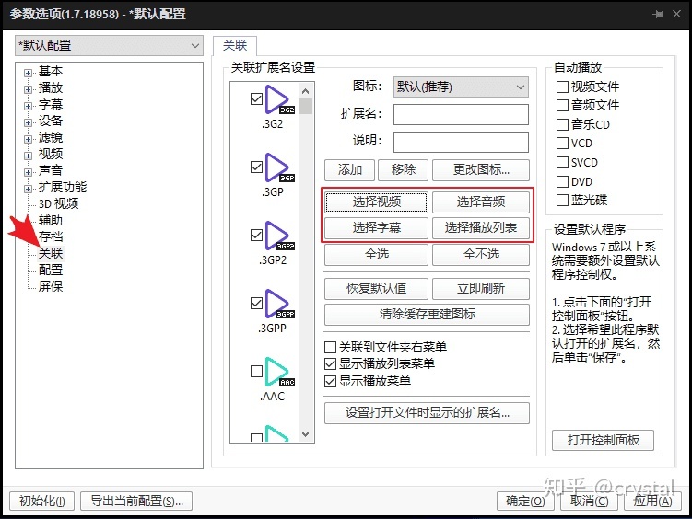This screenshot has height=519, width=692.
Task: Uncheck 显示播放列表菜单 option
Action: 330,363
